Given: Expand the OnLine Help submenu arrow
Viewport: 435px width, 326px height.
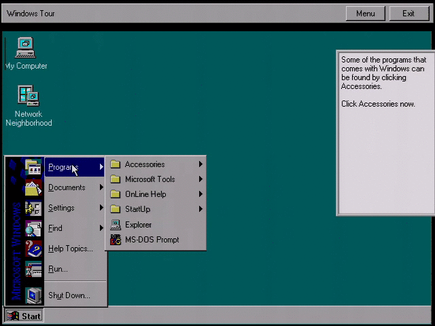Looking at the screenshot, I should click(x=201, y=194).
